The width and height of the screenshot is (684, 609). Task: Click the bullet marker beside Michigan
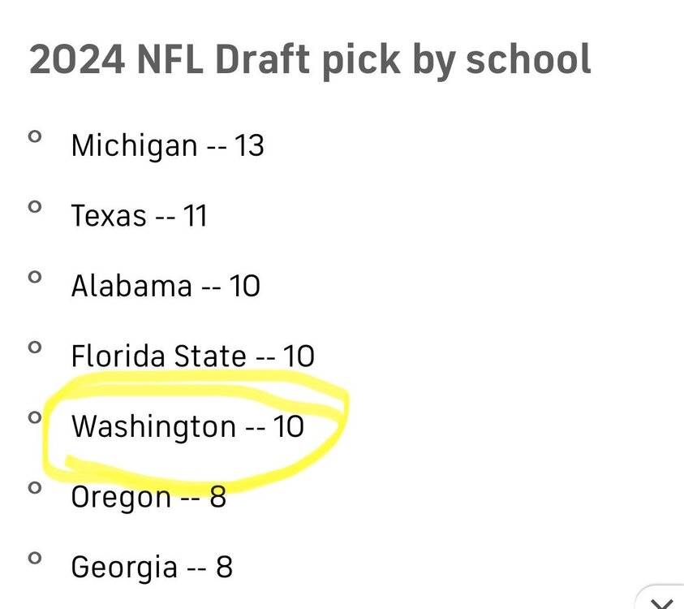pos(34,138)
